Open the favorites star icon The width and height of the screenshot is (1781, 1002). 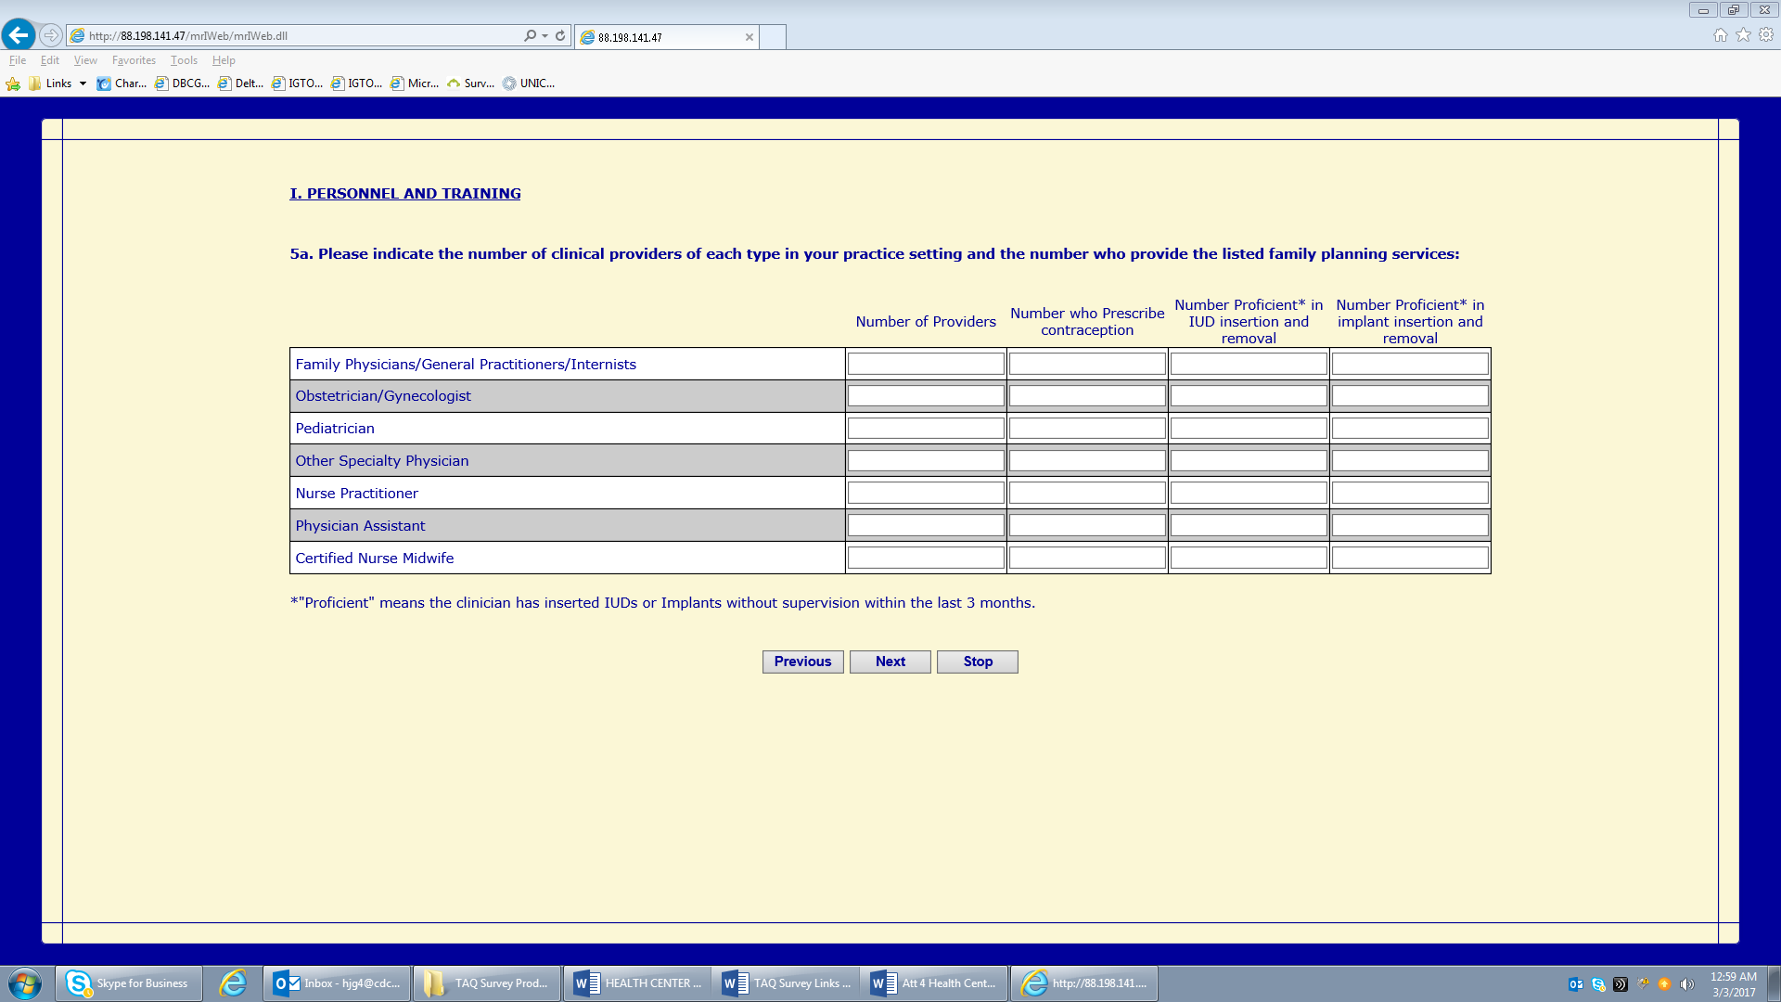click(1743, 35)
